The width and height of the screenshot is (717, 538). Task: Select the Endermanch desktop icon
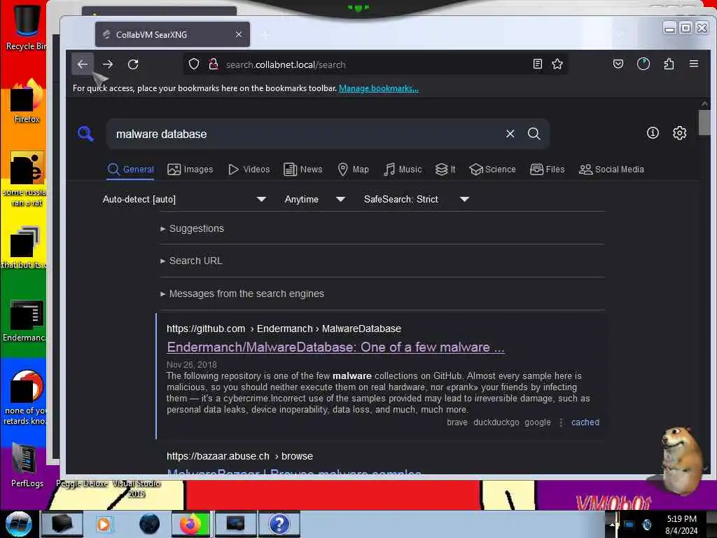click(x=25, y=320)
